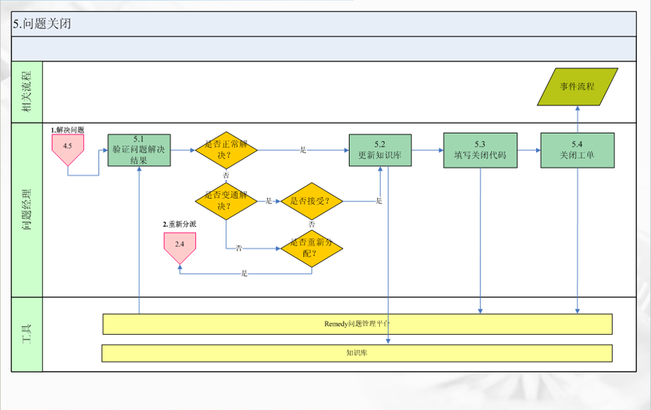Click the 相关流程 swimlane header
Image resolution: width=651 pixels, height=410 pixels.
27,92
